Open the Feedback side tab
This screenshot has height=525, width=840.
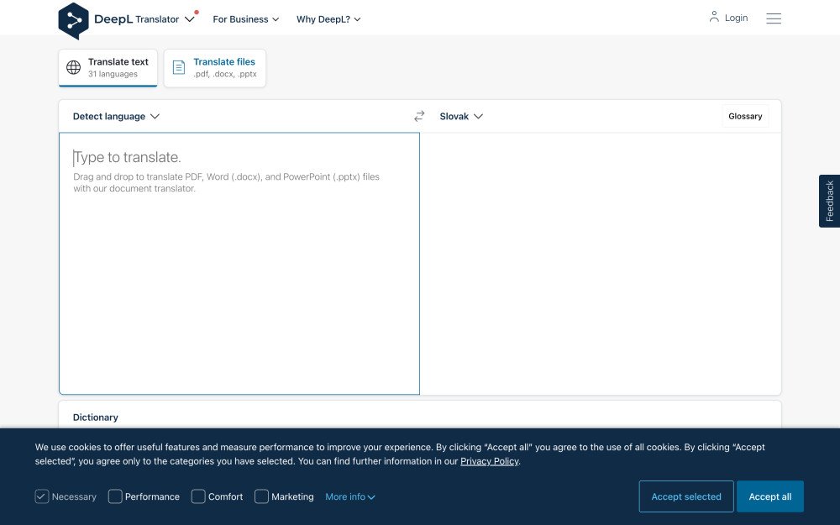829,201
